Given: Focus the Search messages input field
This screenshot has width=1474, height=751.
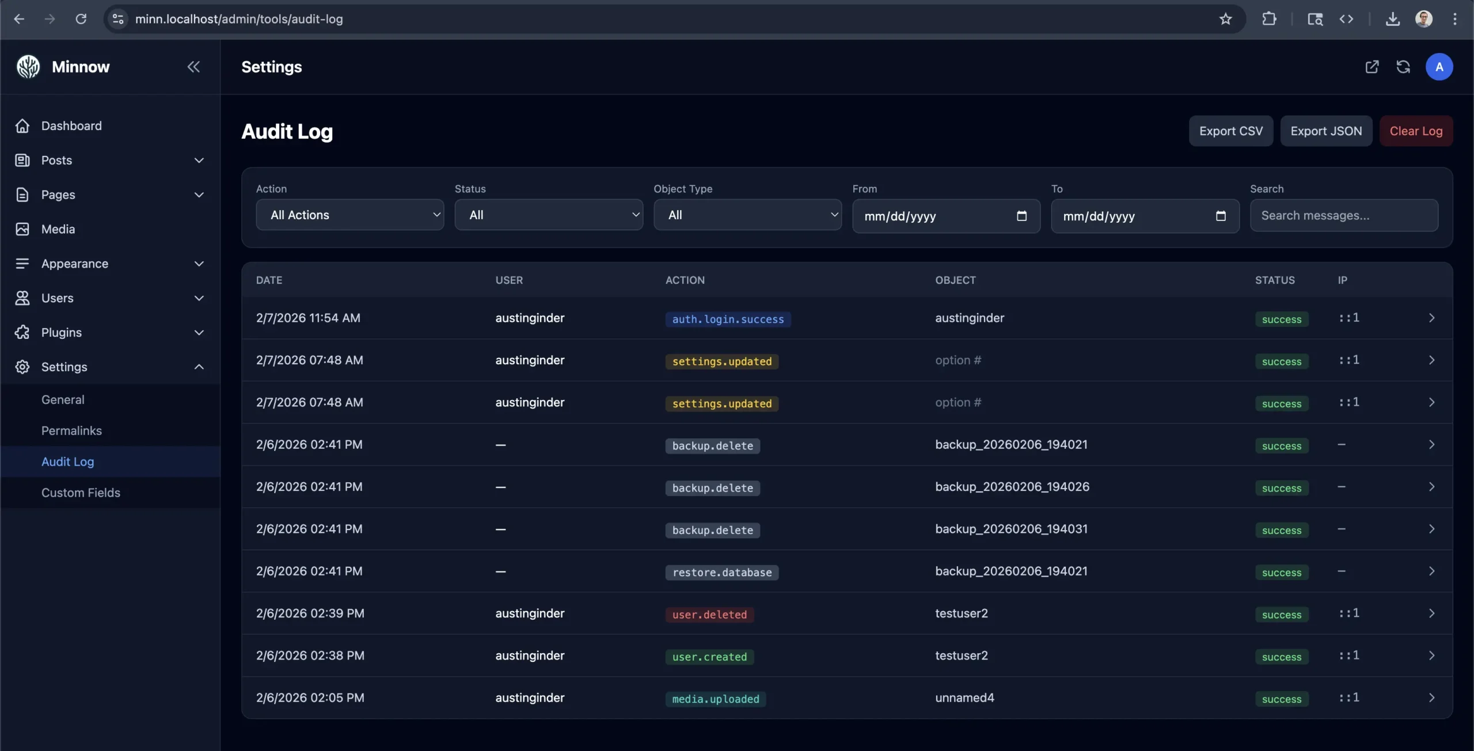Looking at the screenshot, I should pos(1343,216).
